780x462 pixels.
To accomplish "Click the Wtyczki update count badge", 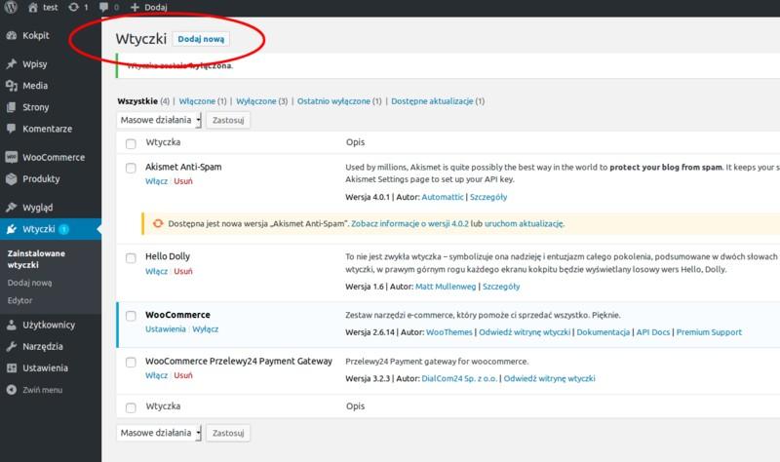I will point(63,229).
